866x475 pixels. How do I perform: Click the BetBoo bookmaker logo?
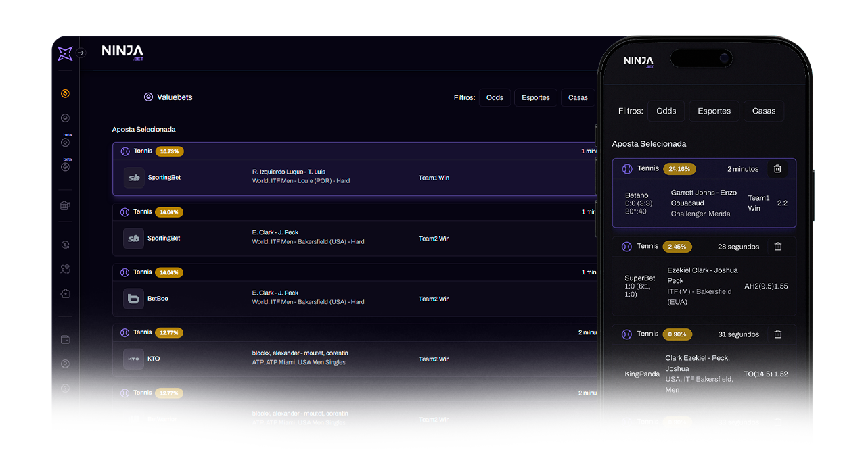point(134,299)
